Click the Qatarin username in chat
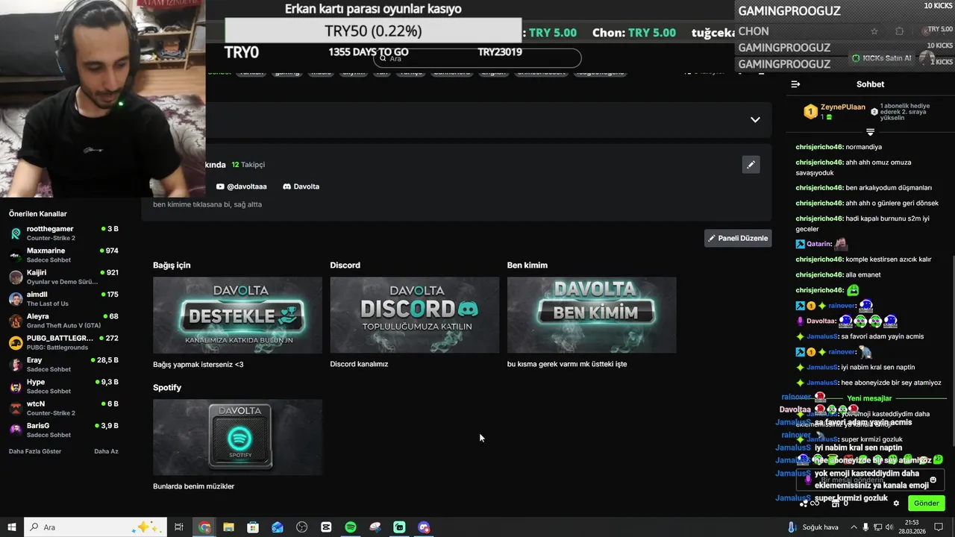The height and width of the screenshot is (537, 955). pos(819,244)
